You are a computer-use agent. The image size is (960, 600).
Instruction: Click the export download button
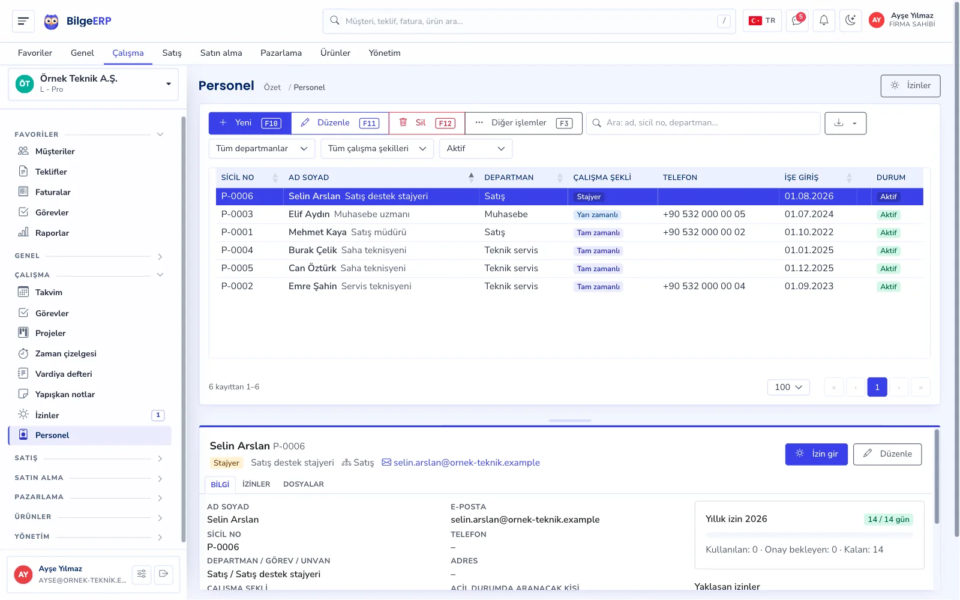click(845, 123)
